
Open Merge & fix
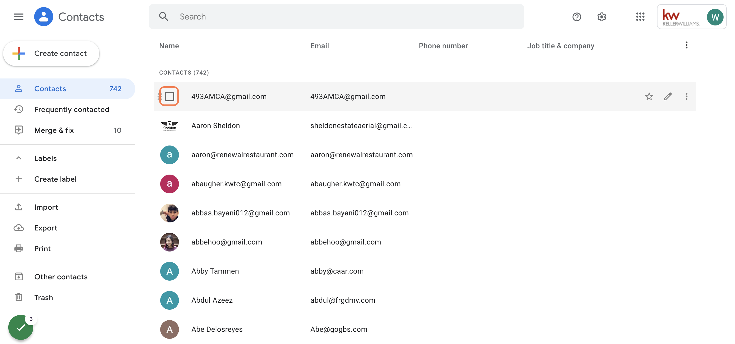(x=68, y=130)
